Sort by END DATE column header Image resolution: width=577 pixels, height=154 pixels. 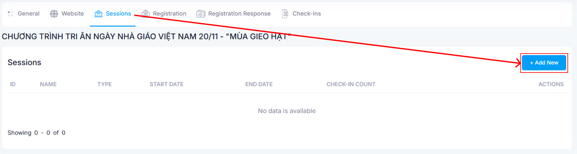[x=259, y=84]
